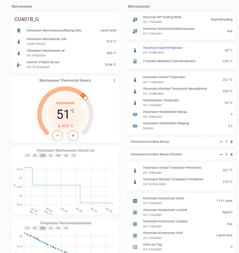Select 36h range in Warmwasser Sensor chart
The height and width of the screenshot is (253, 239).
(x=58, y=155)
